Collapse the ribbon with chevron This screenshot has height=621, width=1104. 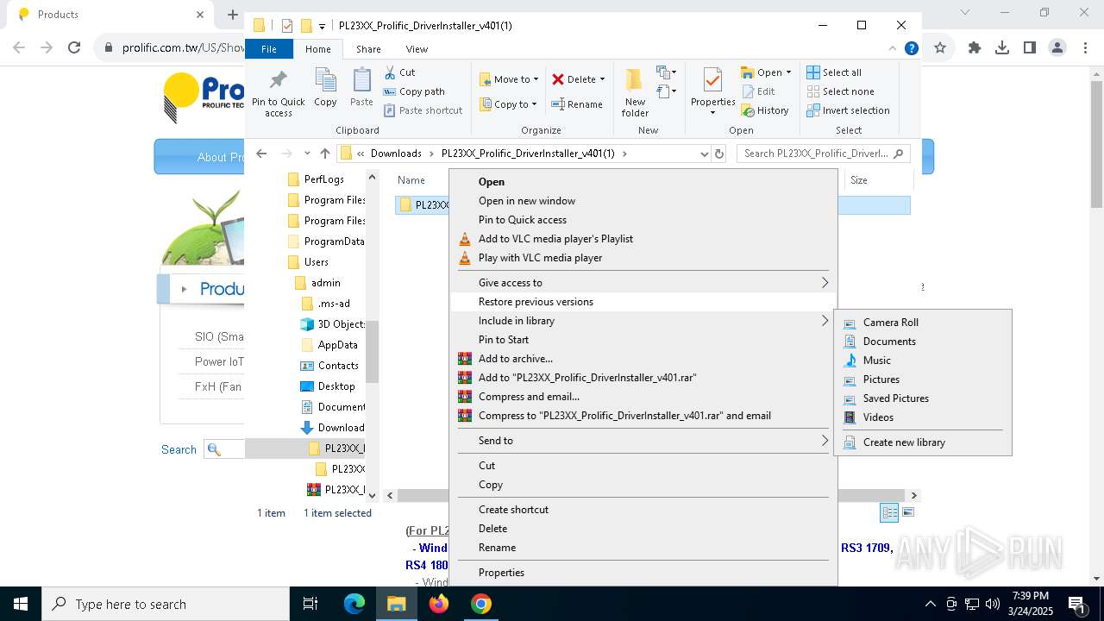(893, 49)
